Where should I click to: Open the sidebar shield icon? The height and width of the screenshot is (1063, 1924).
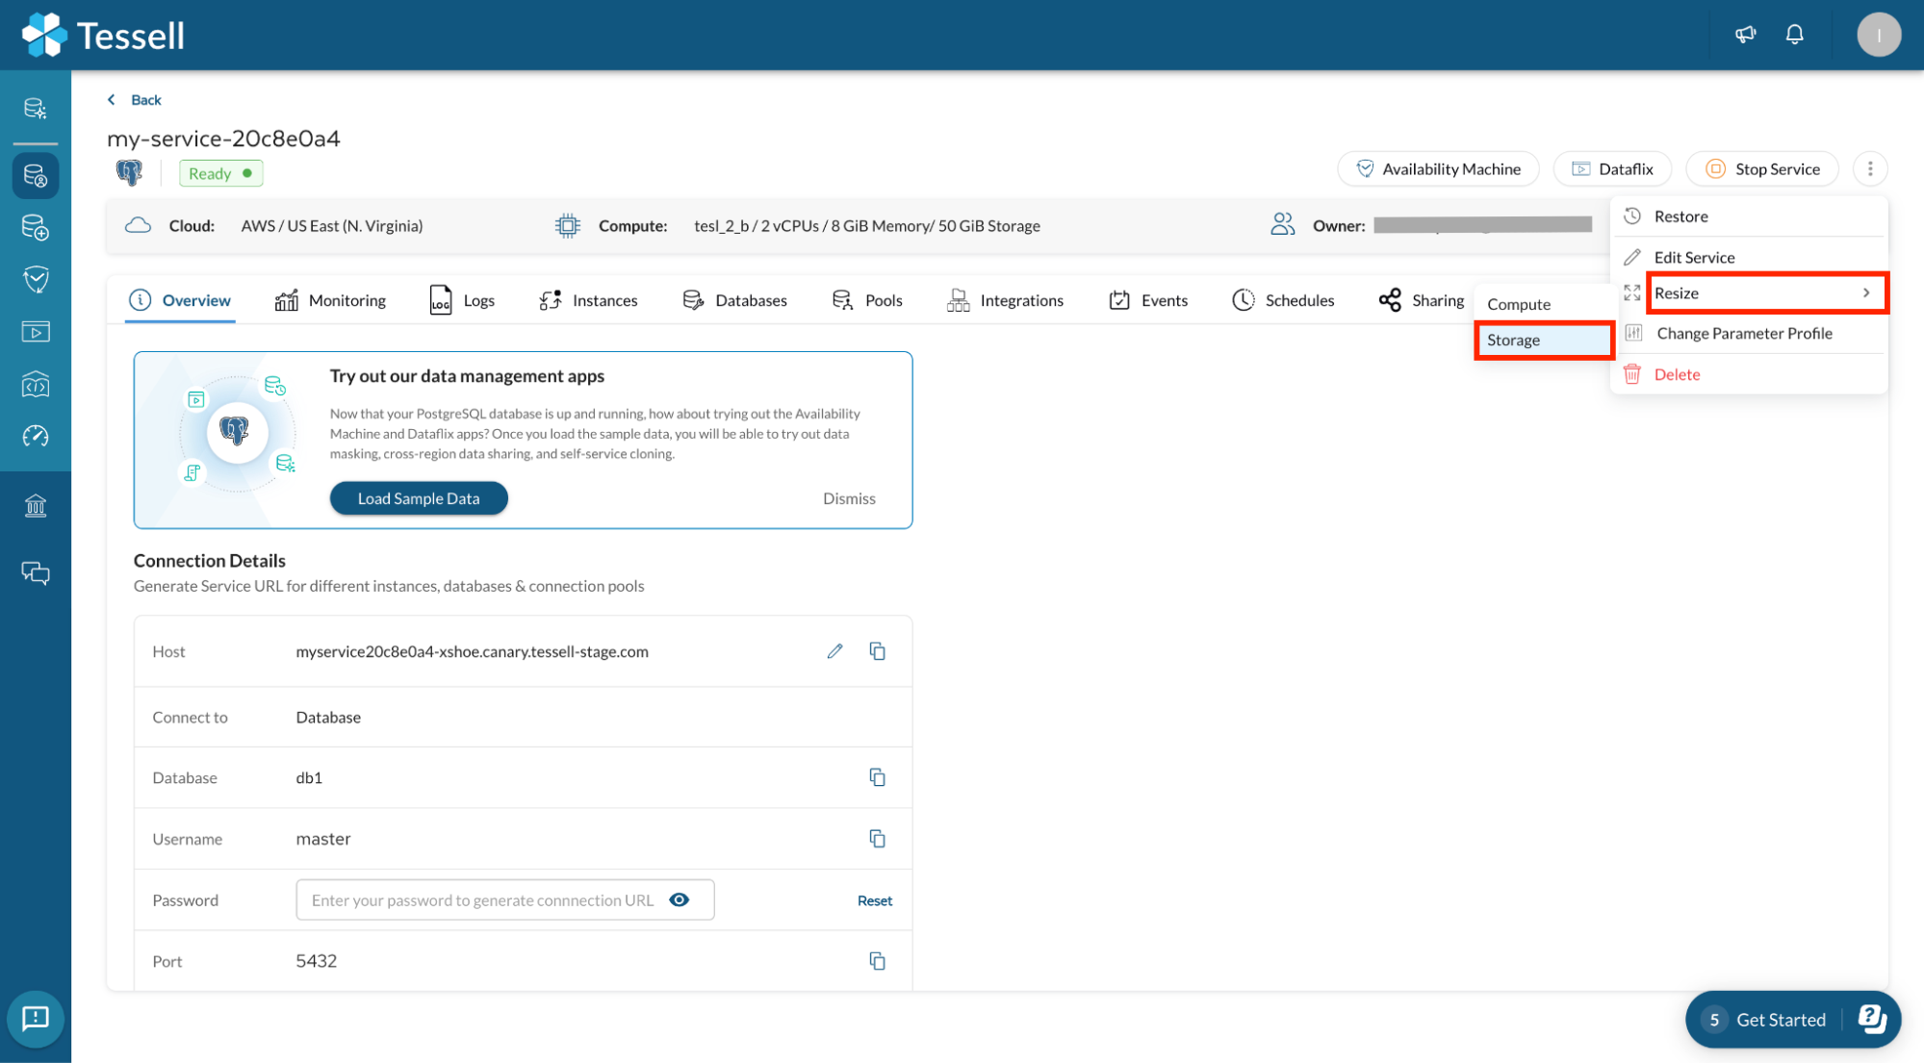36,280
